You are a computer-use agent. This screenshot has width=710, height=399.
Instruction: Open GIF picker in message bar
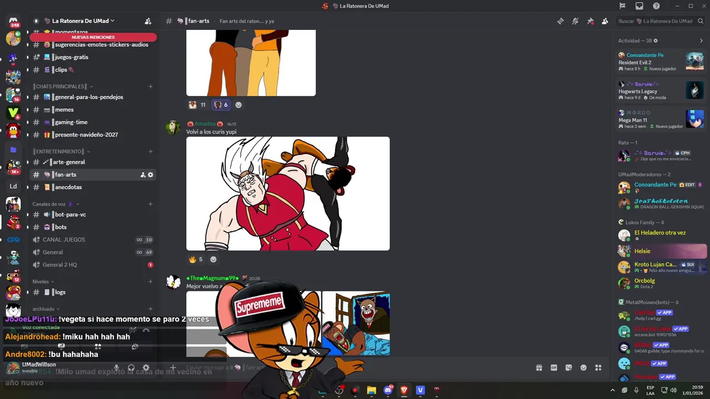(x=554, y=367)
